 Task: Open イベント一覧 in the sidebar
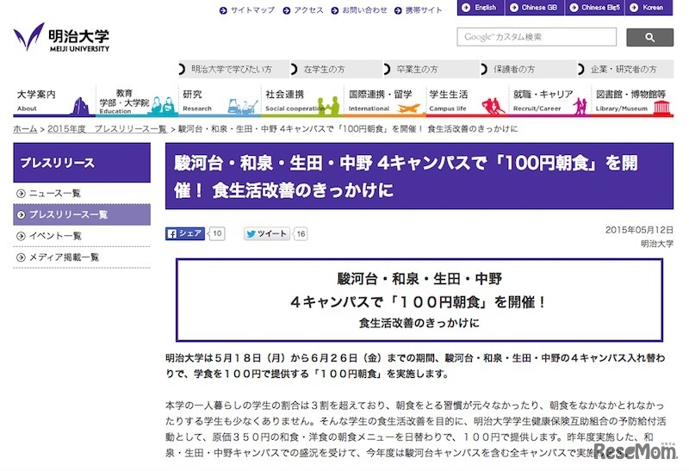click(x=82, y=236)
